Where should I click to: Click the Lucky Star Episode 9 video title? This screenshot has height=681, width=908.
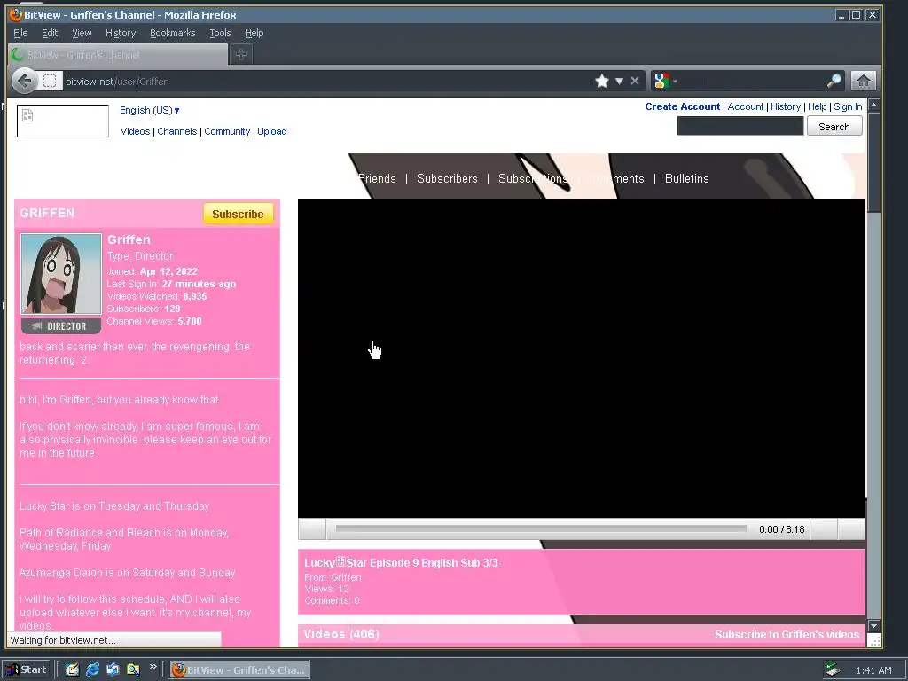pos(401,563)
